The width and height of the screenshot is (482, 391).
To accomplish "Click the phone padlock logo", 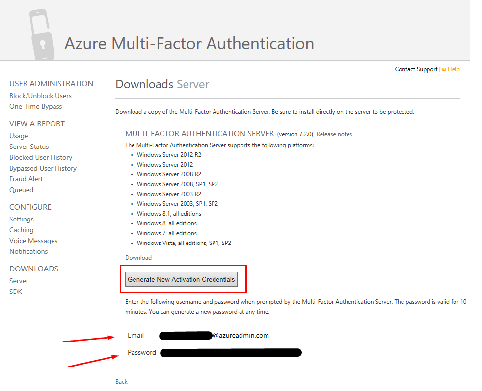I will (x=42, y=35).
